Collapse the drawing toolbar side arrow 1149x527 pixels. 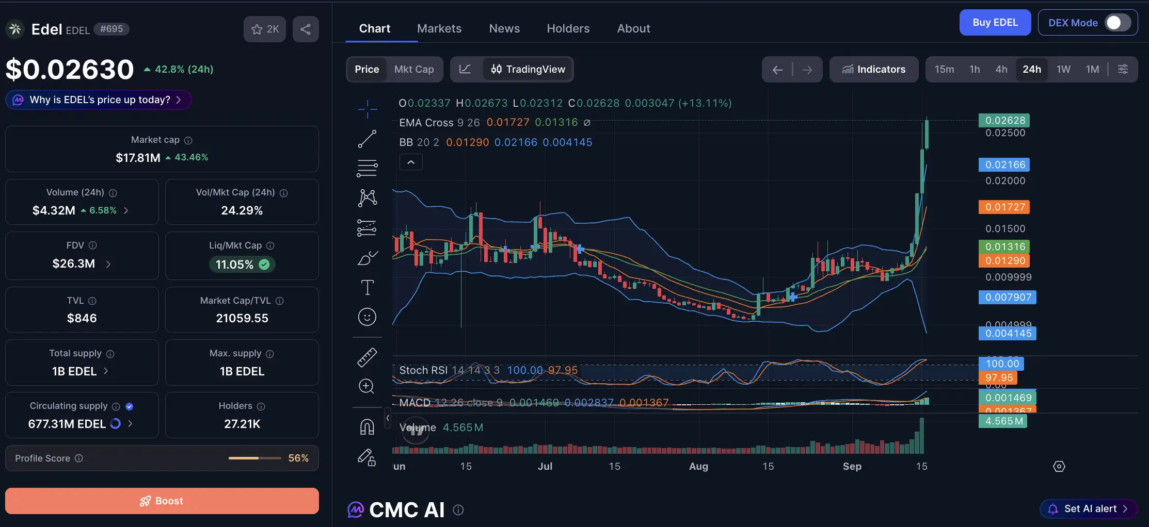[x=388, y=418]
